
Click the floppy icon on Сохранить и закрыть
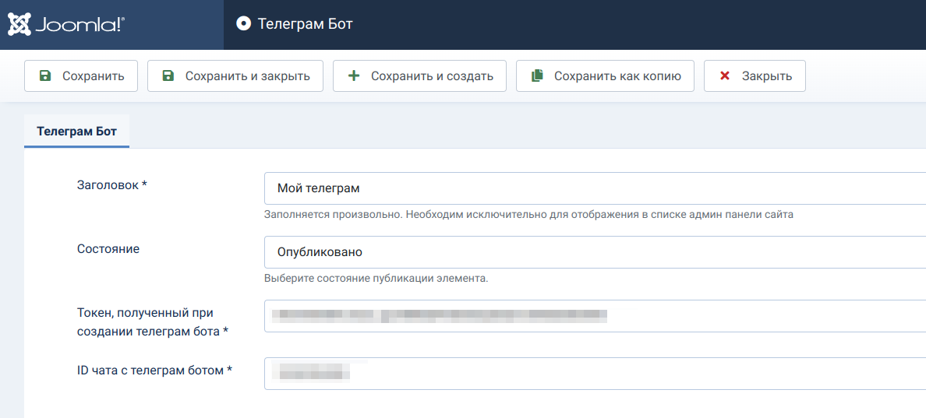pyautogui.click(x=168, y=76)
